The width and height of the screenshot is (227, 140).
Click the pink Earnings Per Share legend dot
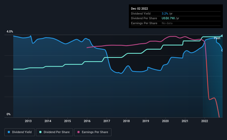(x=79, y=132)
